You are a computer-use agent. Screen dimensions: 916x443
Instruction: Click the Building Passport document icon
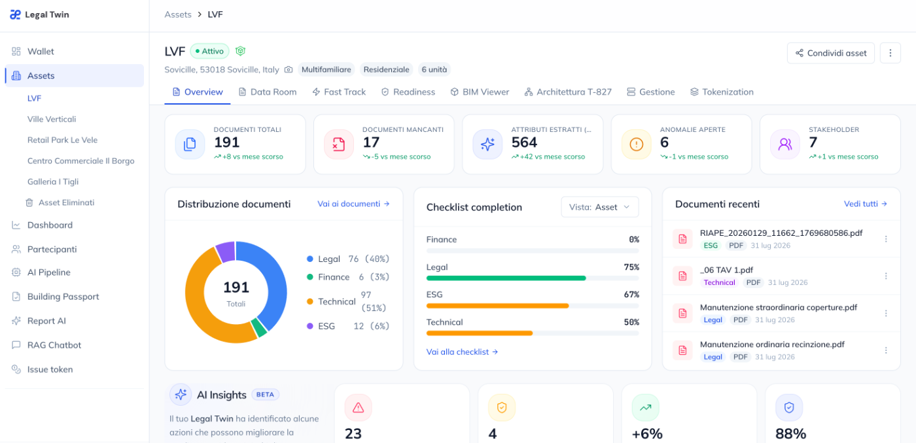(x=16, y=297)
